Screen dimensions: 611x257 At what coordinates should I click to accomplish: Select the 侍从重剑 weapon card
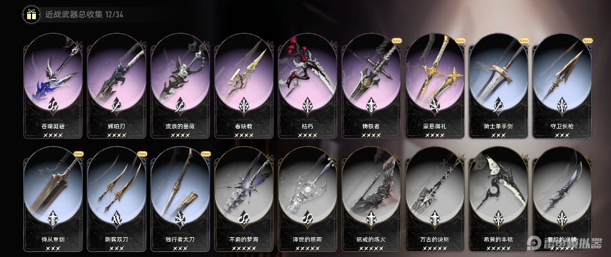pyautogui.click(x=53, y=199)
